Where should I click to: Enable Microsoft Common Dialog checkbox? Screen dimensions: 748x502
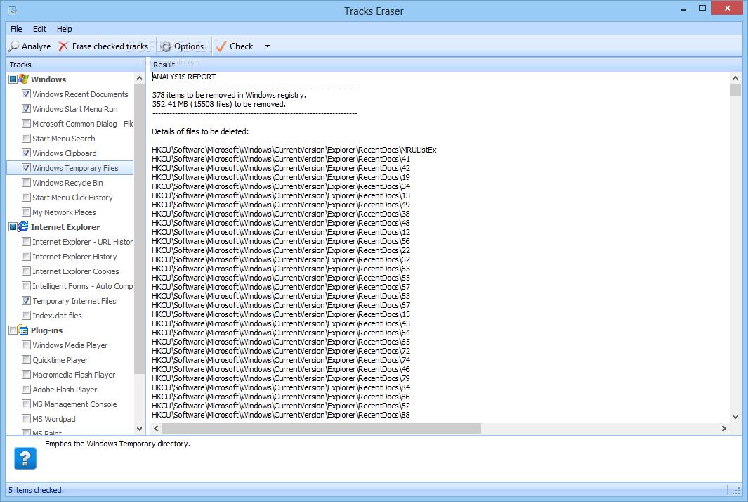coord(26,124)
